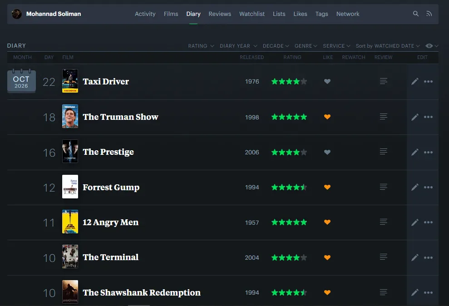Open more options for 12 Angry Men
Screen dimensions: 449x306
429,222
